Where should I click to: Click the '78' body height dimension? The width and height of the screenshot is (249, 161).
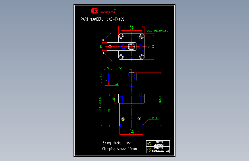click(109, 111)
